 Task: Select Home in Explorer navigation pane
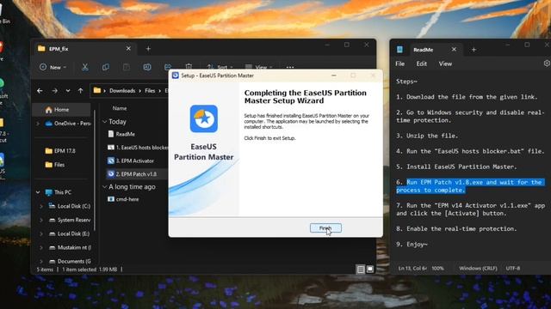tap(61, 110)
